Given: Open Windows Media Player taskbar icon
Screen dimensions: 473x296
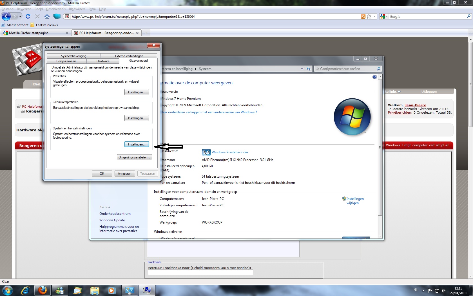Looking at the screenshot, I should [112, 290].
